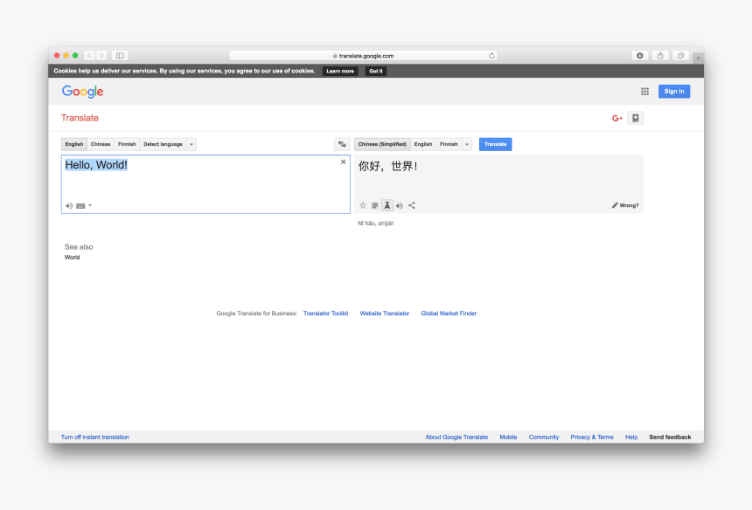Swap source and target languages

(x=342, y=144)
